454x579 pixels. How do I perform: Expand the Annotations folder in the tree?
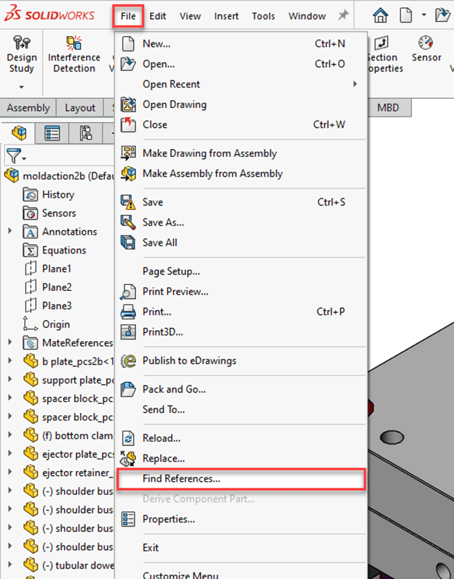point(10,231)
